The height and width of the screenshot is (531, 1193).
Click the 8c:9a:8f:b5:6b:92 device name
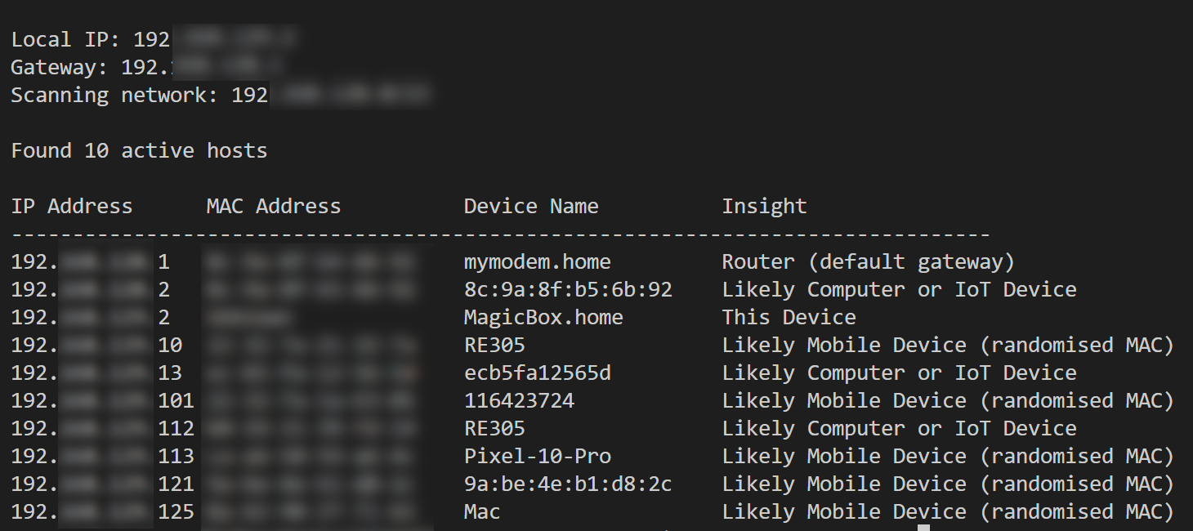[568, 290]
